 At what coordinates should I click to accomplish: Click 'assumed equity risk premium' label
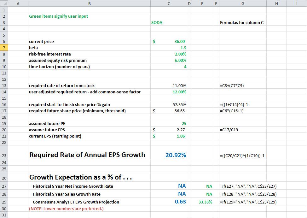pos(58,60)
